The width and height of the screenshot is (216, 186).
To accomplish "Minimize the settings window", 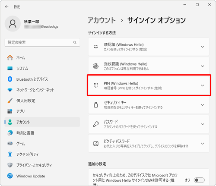I will pyautogui.click(x=185, y=5).
